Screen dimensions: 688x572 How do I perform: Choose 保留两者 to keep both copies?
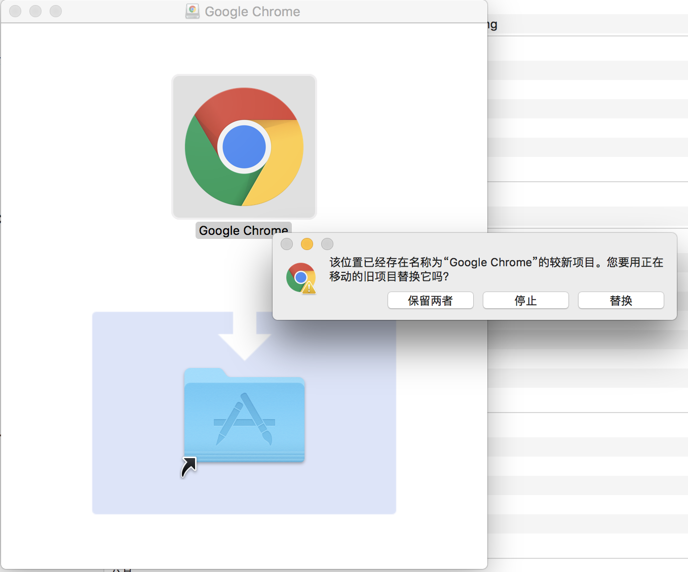pyautogui.click(x=431, y=300)
